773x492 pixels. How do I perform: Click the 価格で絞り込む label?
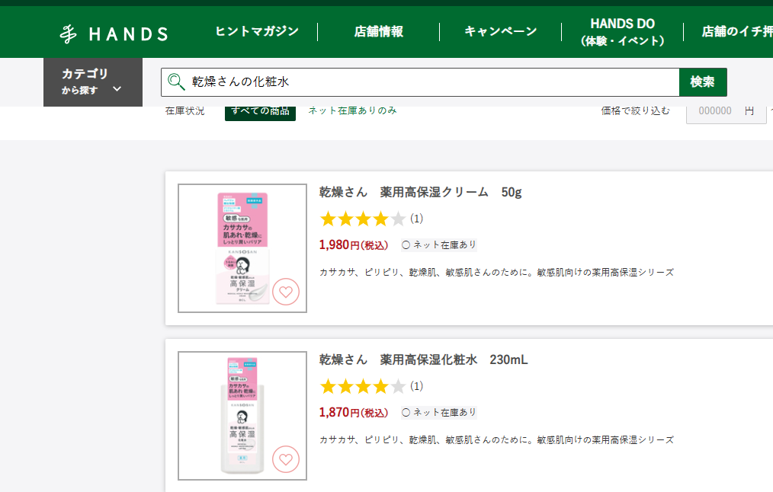click(636, 110)
